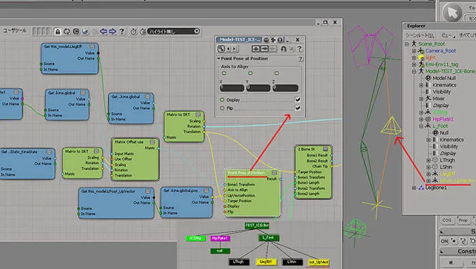Toggle the Display checkbox in property page
This screenshot has height=269, width=476.
click(x=298, y=100)
